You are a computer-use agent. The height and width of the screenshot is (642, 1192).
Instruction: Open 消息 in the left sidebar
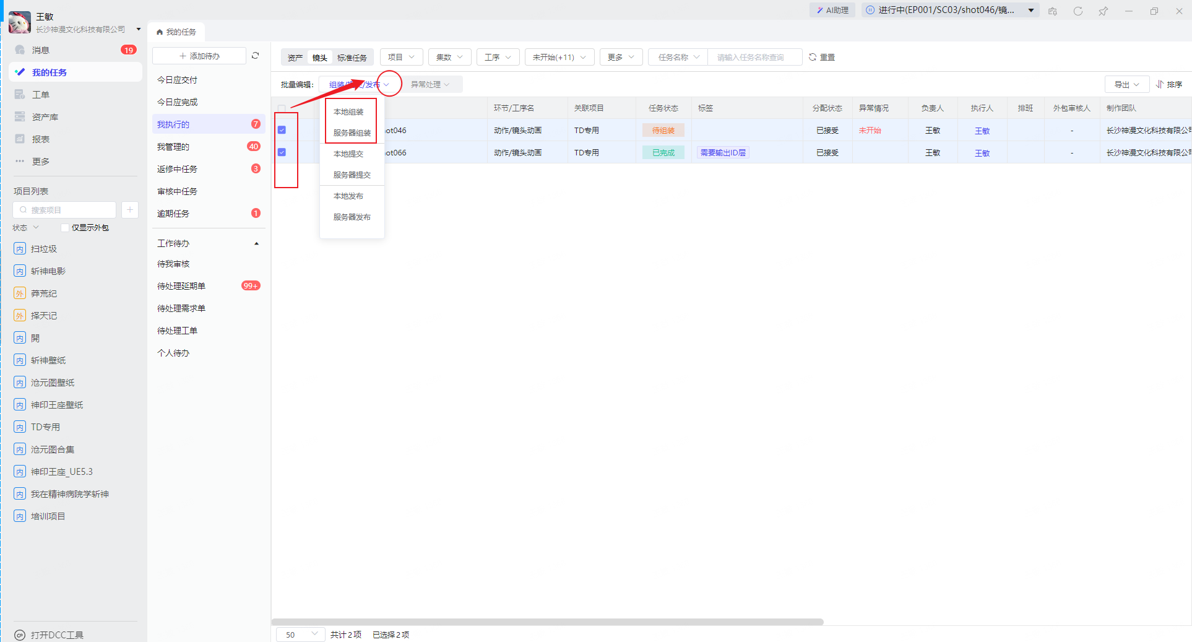[41, 50]
